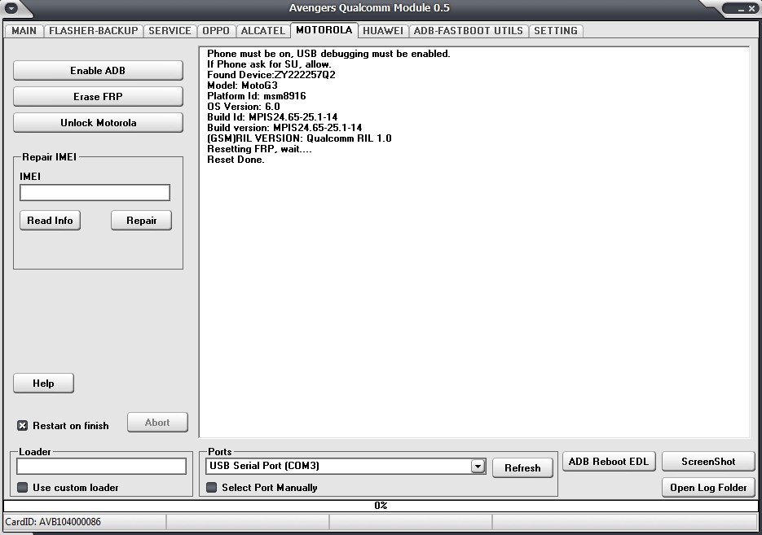762x535 pixels.
Task: Click log line If Phone ask for SU
Action: 269,64
